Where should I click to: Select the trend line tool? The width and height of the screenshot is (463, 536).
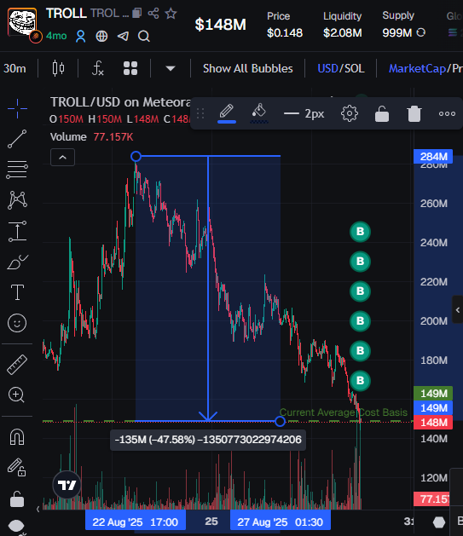17,139
